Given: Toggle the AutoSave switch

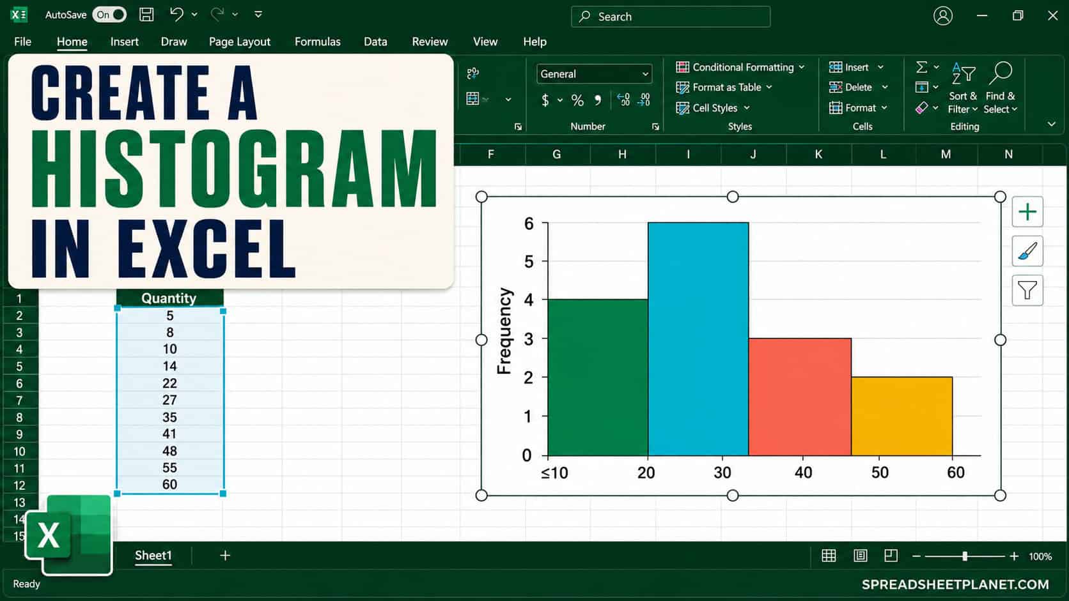Looking at the screenshot, I should [110, 15].
